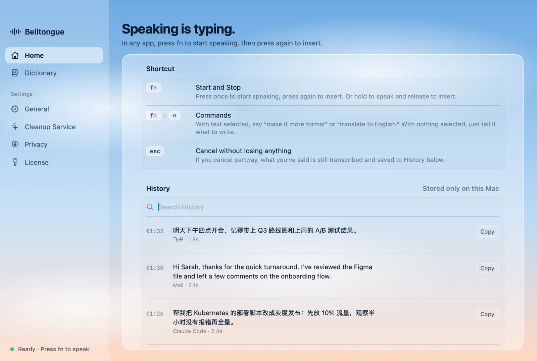The width and height of the screenshot is (537, 361).
Task: Click the 01:26 timestamp
Action: (155, 313)
